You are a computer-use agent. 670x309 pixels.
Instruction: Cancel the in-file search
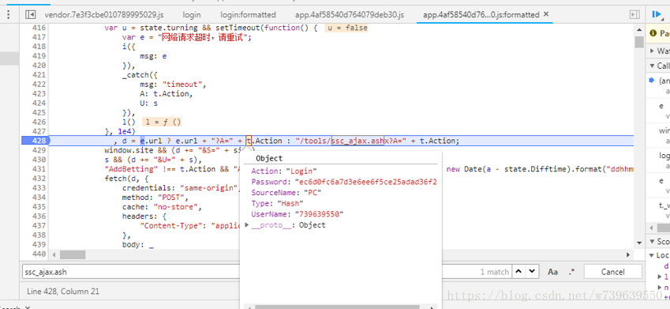point(612,272)
